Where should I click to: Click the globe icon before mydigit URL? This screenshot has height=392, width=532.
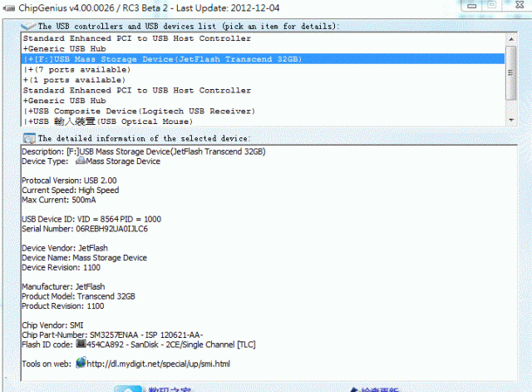(x=81, y=363)
